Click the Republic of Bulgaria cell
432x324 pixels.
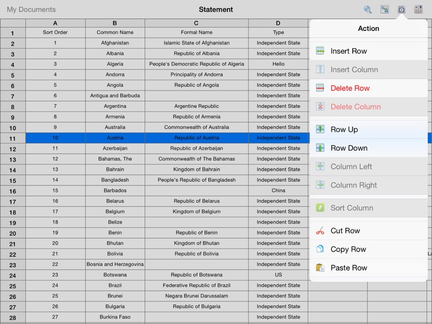(x=196, y=306)
